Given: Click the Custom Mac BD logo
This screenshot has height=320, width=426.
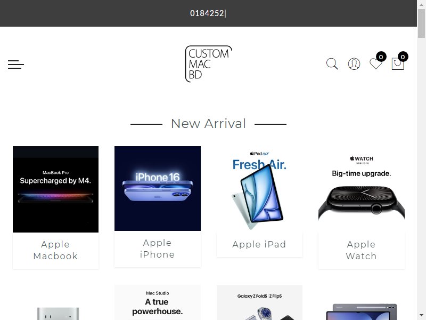Looking at the screenshot, I should click(x=208, y=63).
